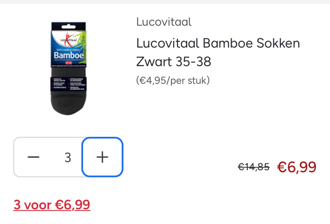Open the underlined red promotional offer
This screenshot has width=330, height=224.
52,205
